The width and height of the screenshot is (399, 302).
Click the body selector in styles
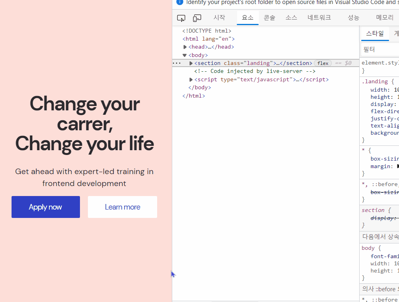tap(368, 248)
